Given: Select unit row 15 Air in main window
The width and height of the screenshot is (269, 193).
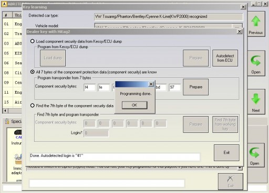Looking at the screenshot, I should [x=12, y=102].
